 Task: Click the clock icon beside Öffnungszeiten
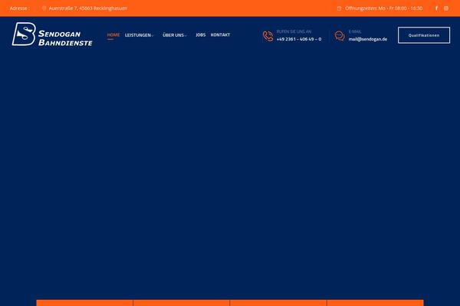(x=339, y=8)
